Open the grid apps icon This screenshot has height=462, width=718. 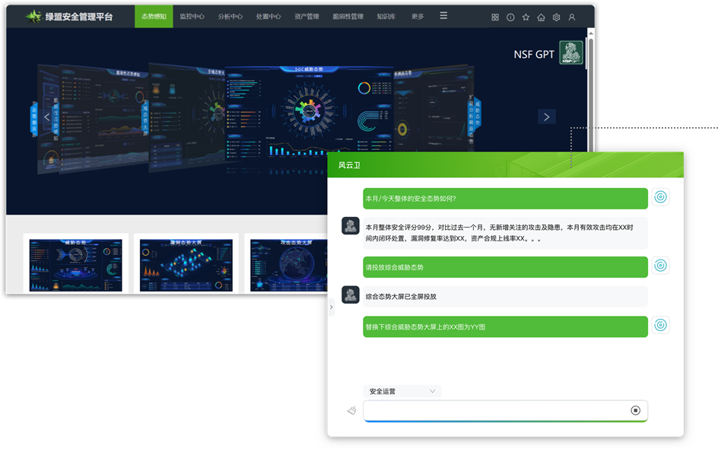click(x=495, y=17)
